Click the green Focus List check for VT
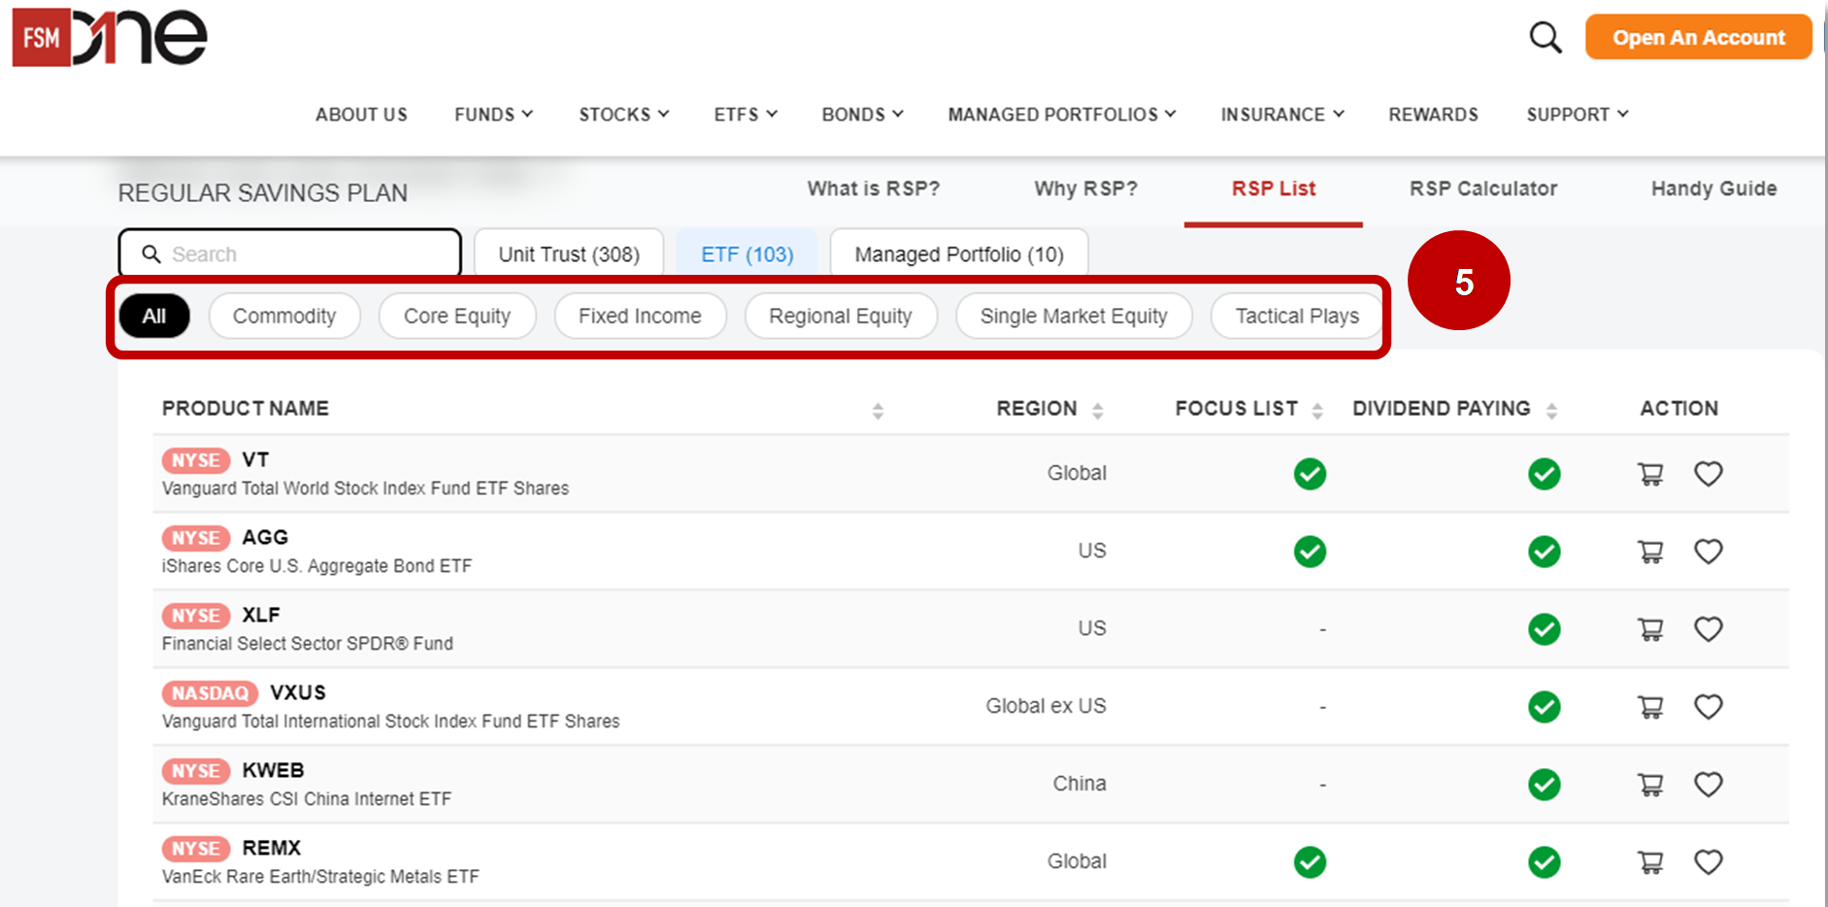The height and width of the screenshot is (907, 1828). click(x=1310, y=474)
